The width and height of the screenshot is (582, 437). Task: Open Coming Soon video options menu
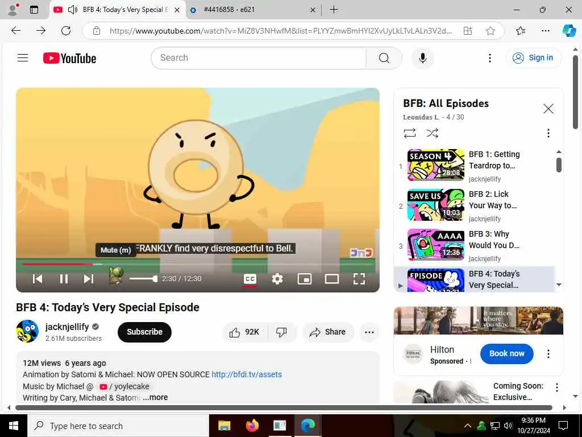point(557,387)
